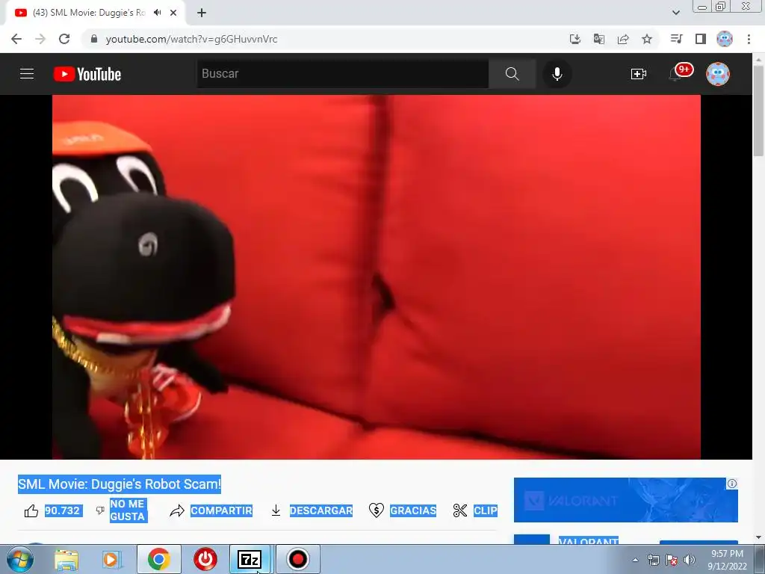
Task: Open the Windows Start menu
Action: coord(20,559)
